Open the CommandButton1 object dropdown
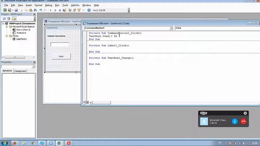260x146 pixels. [x=171, y=28]
